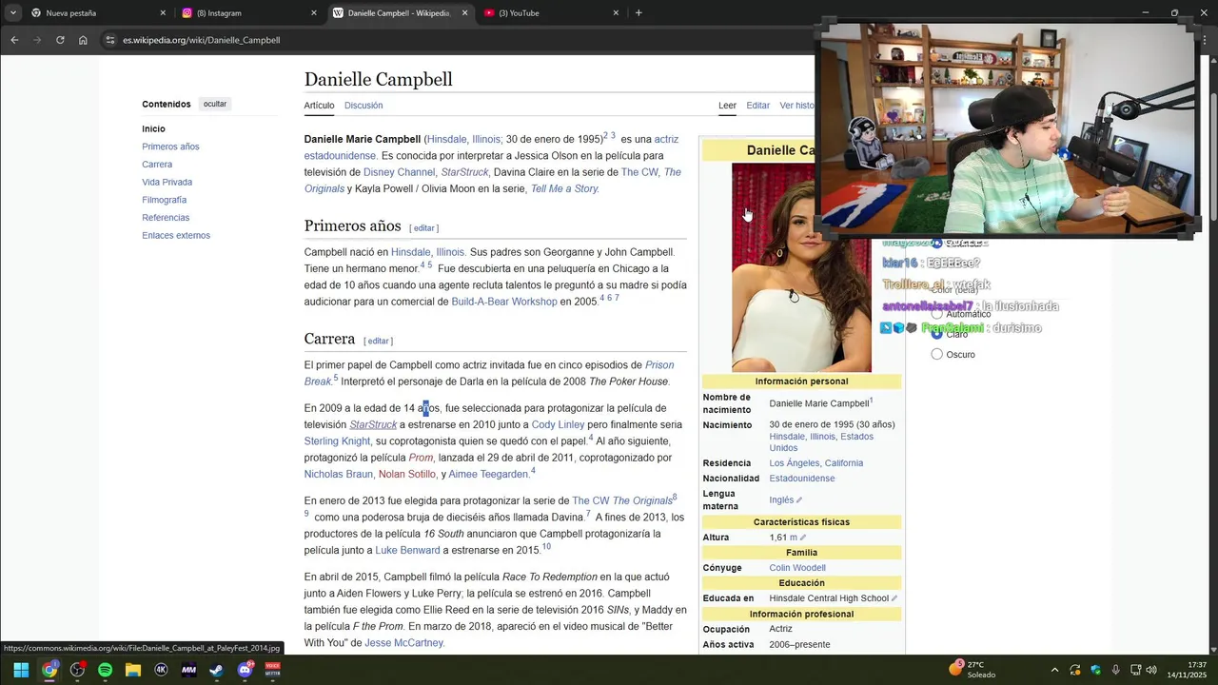Select the Claro color radio button

[937, 334]
